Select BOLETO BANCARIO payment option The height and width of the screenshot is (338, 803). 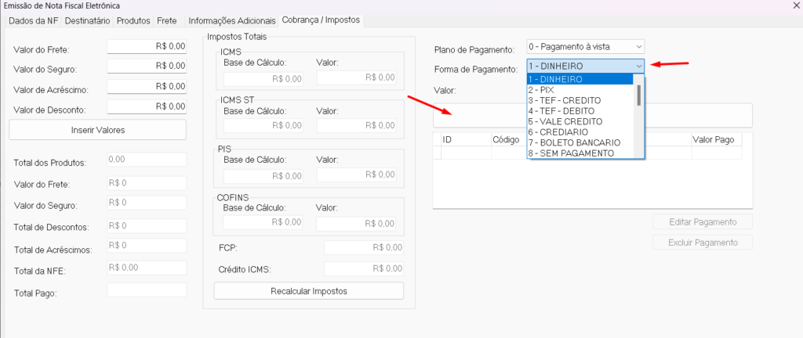click(574, 142)
